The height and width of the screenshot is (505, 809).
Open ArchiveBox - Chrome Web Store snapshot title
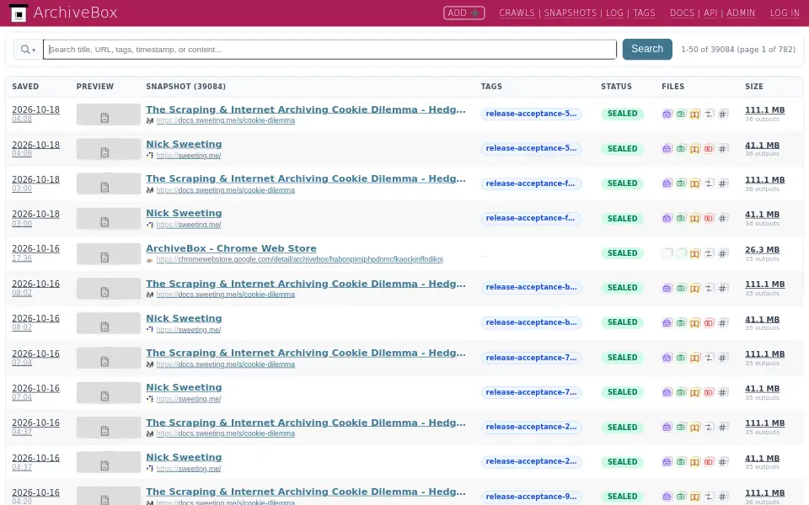coord(231,247)
